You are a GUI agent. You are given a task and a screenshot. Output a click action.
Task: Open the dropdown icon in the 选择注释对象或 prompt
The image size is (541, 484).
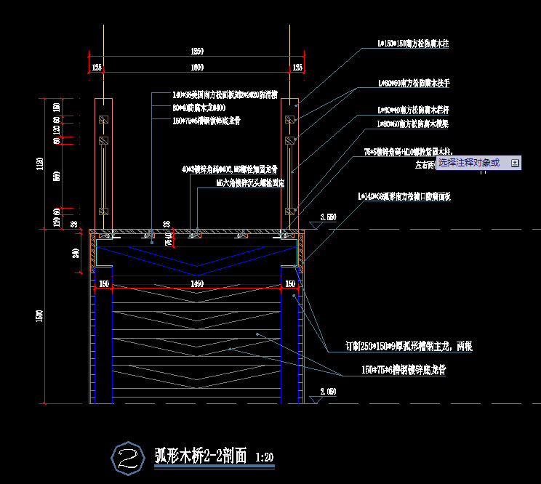click(x=515, y=163)
